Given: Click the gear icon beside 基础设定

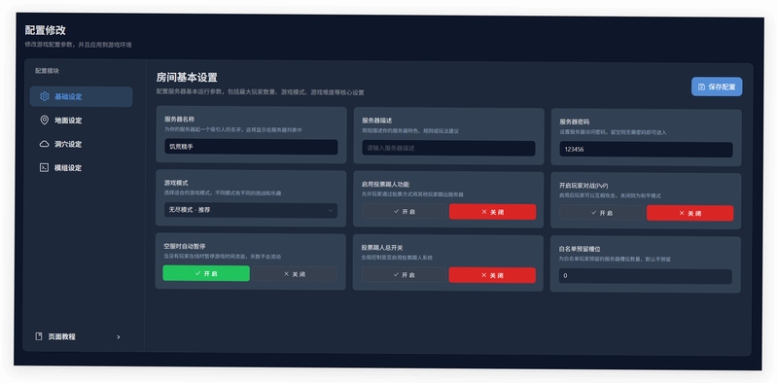Looking at the screenshot, I should click(x=44, y=96).
